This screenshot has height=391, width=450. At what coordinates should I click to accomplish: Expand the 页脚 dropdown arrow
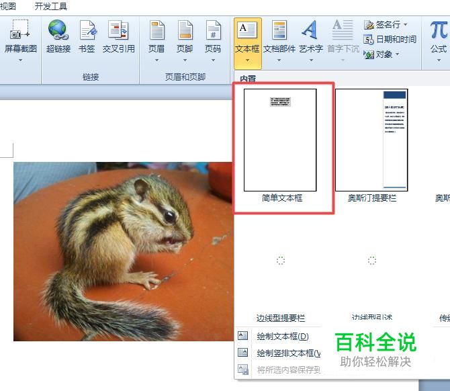pyautogui.click(x=185, y=60)
